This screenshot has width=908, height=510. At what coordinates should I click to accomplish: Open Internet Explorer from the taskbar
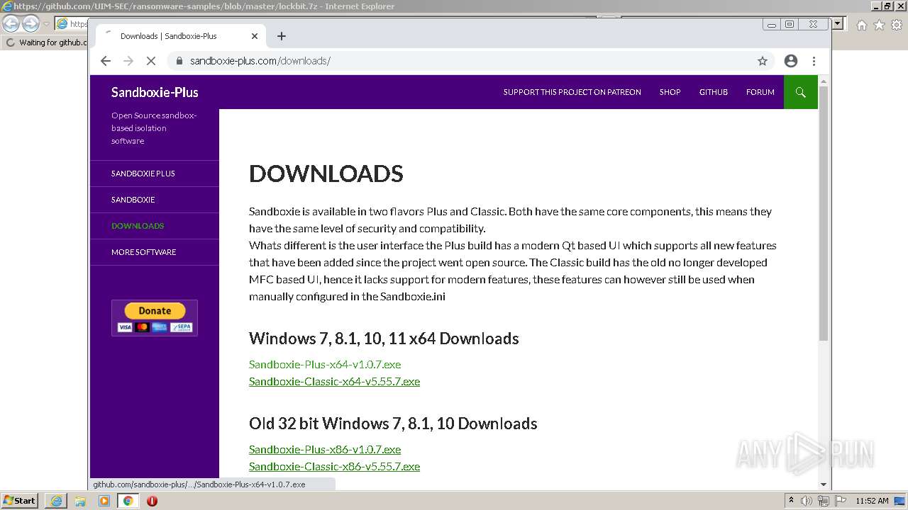56,501
